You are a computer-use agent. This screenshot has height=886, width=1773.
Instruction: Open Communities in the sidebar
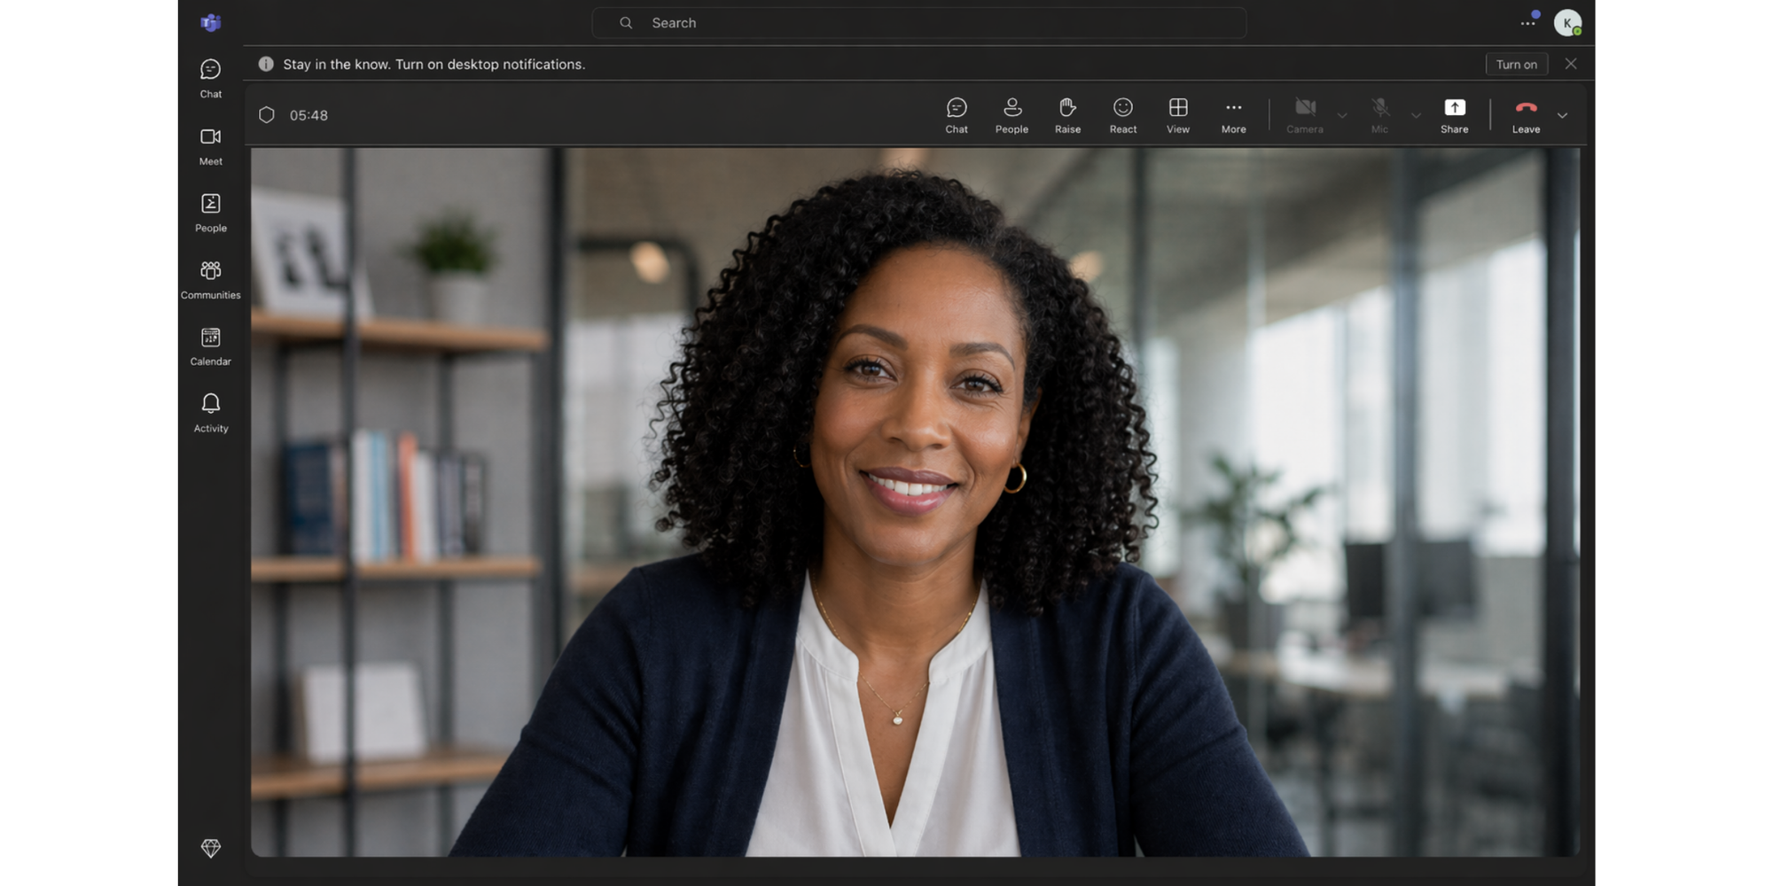point(210,279)
